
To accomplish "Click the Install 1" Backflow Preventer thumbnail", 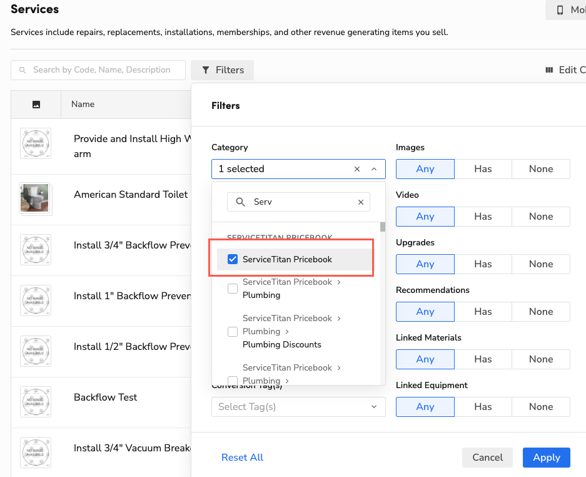I will (36, 300).
